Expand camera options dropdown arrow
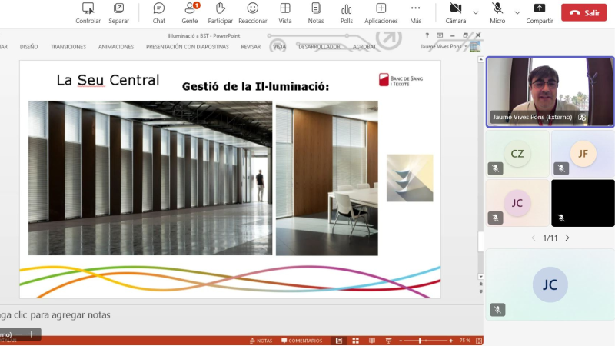The width and height of the screenshot is (615, 346). tap(475, 12)
